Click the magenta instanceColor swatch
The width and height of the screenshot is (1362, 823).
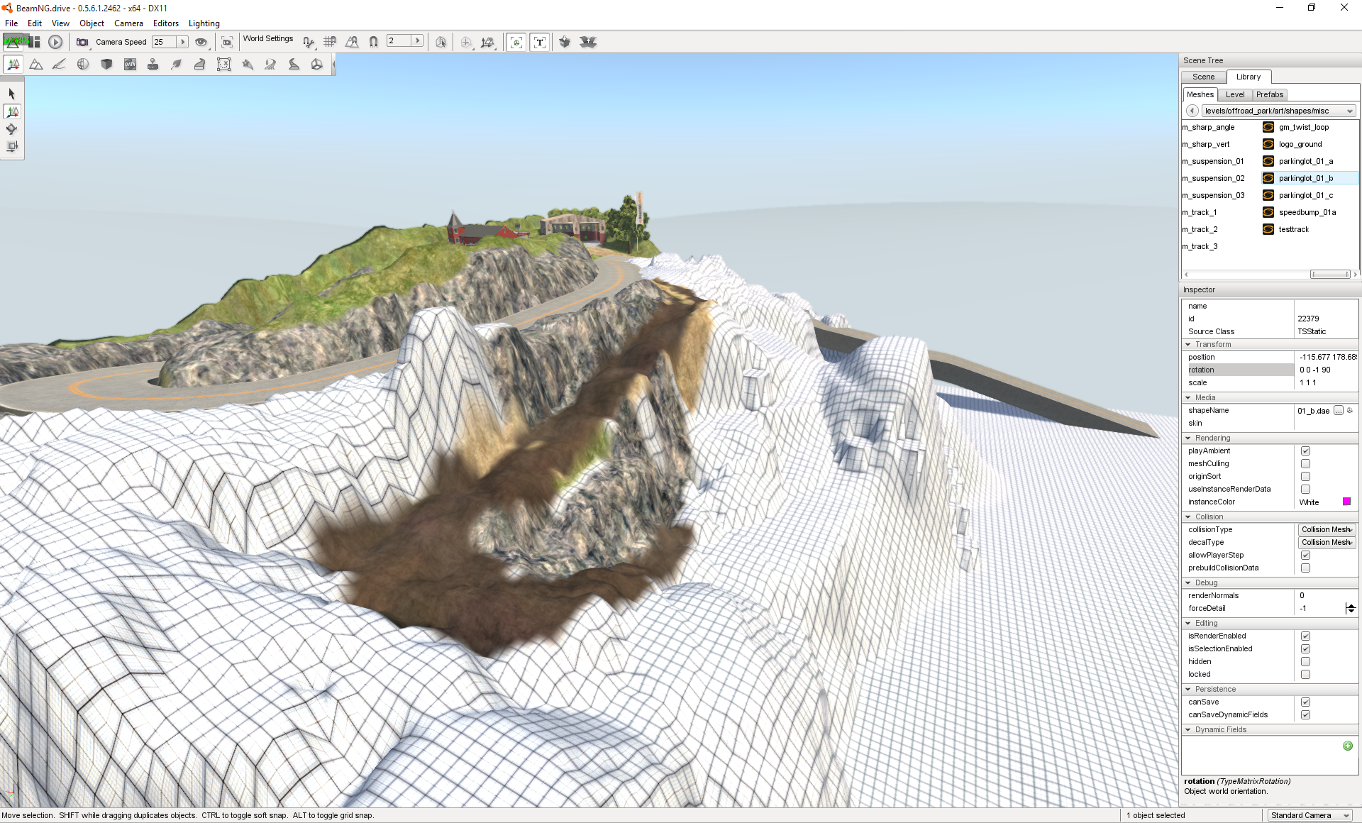point(1346,502)
